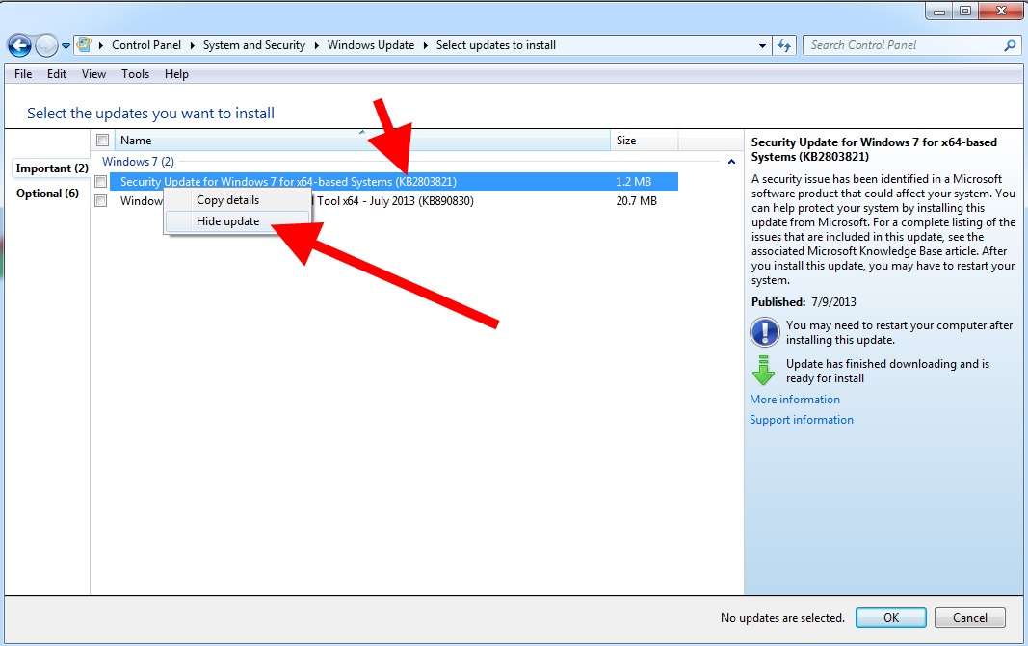The image size is (1028, 646).
Task: Select the July 2013 (KB890830) update row
Action: click(x=393, y=201)
